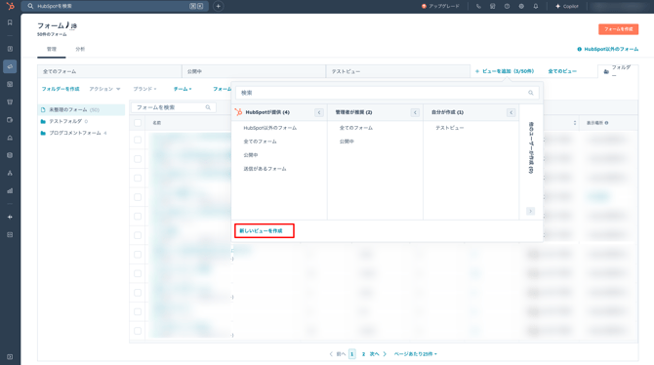The image size is (654, 365).
Task: Open the Data management database icon in sidebar
Action: [x=10, y=155]
